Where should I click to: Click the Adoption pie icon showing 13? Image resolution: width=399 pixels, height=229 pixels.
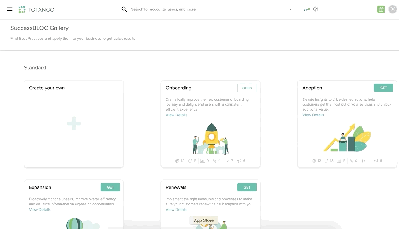326,161
